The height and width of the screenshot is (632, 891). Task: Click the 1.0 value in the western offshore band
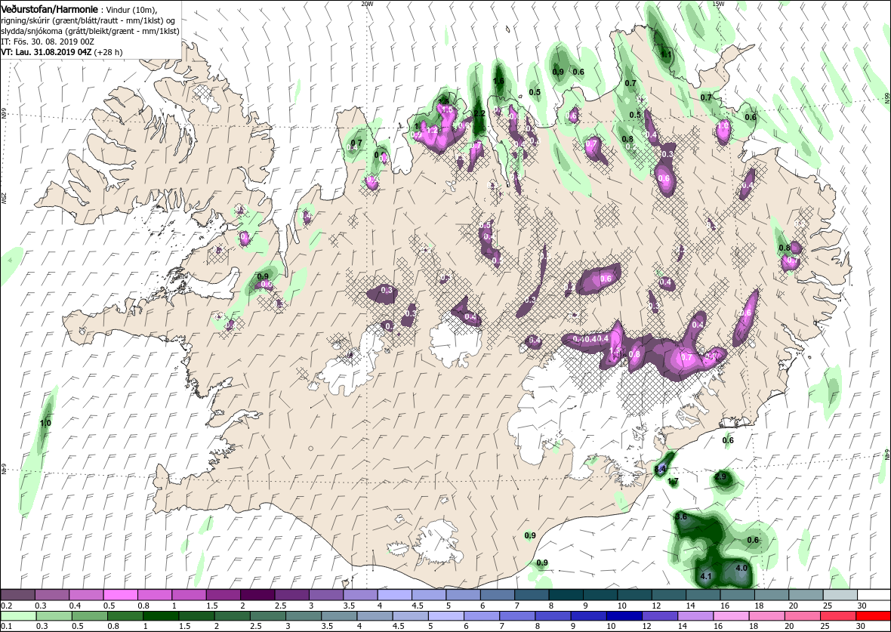point(45,423)
